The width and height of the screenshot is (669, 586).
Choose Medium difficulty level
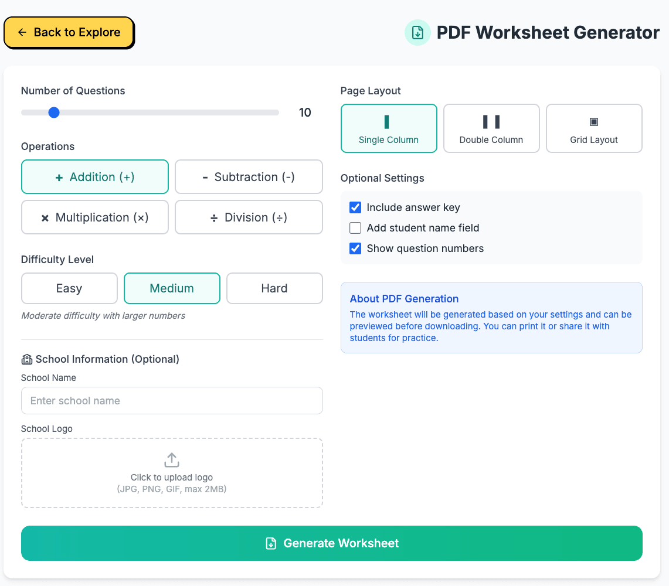[172, 288]
